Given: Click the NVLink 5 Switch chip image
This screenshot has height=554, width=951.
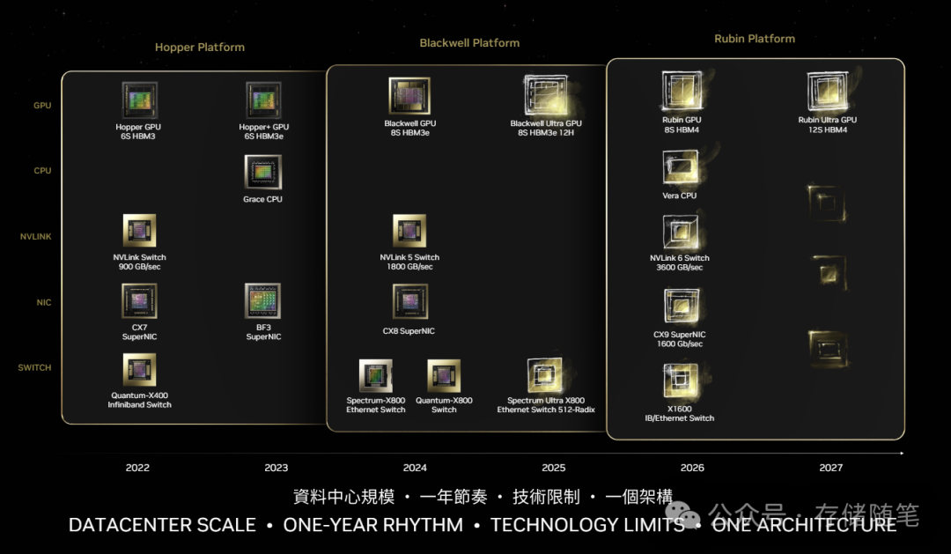Looking at the screenshot, I should pyautogui.click(x=409, y=231).
